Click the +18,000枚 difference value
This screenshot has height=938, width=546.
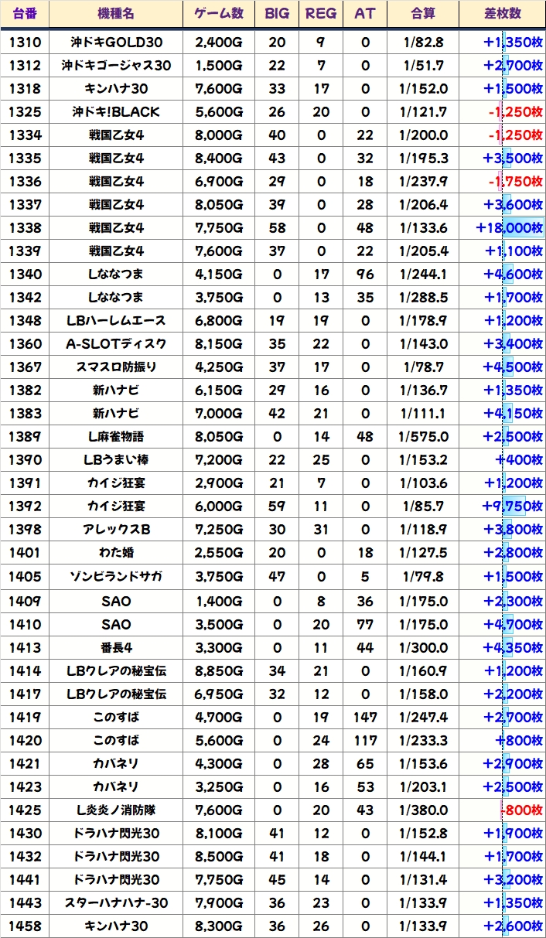510,228
